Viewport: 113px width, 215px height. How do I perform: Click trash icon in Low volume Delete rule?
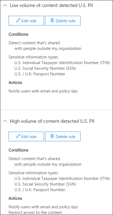[52, 21]
